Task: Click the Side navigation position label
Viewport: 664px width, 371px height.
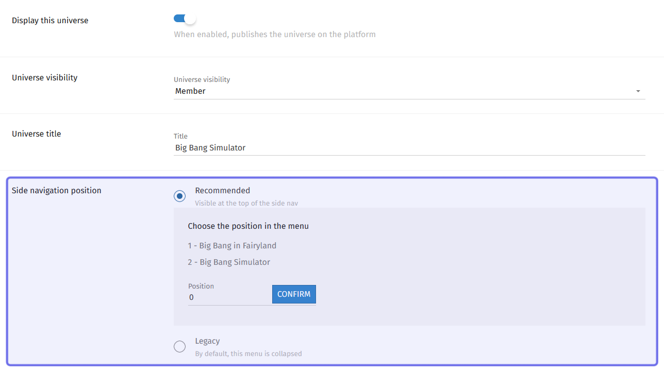Action: (x=57, y=191)
